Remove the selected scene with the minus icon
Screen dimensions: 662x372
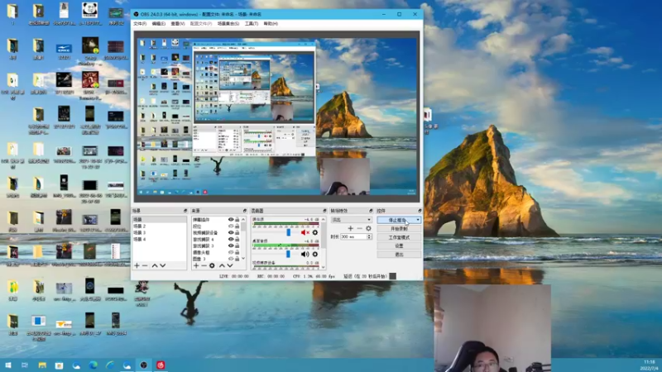[x=145, y=265]
